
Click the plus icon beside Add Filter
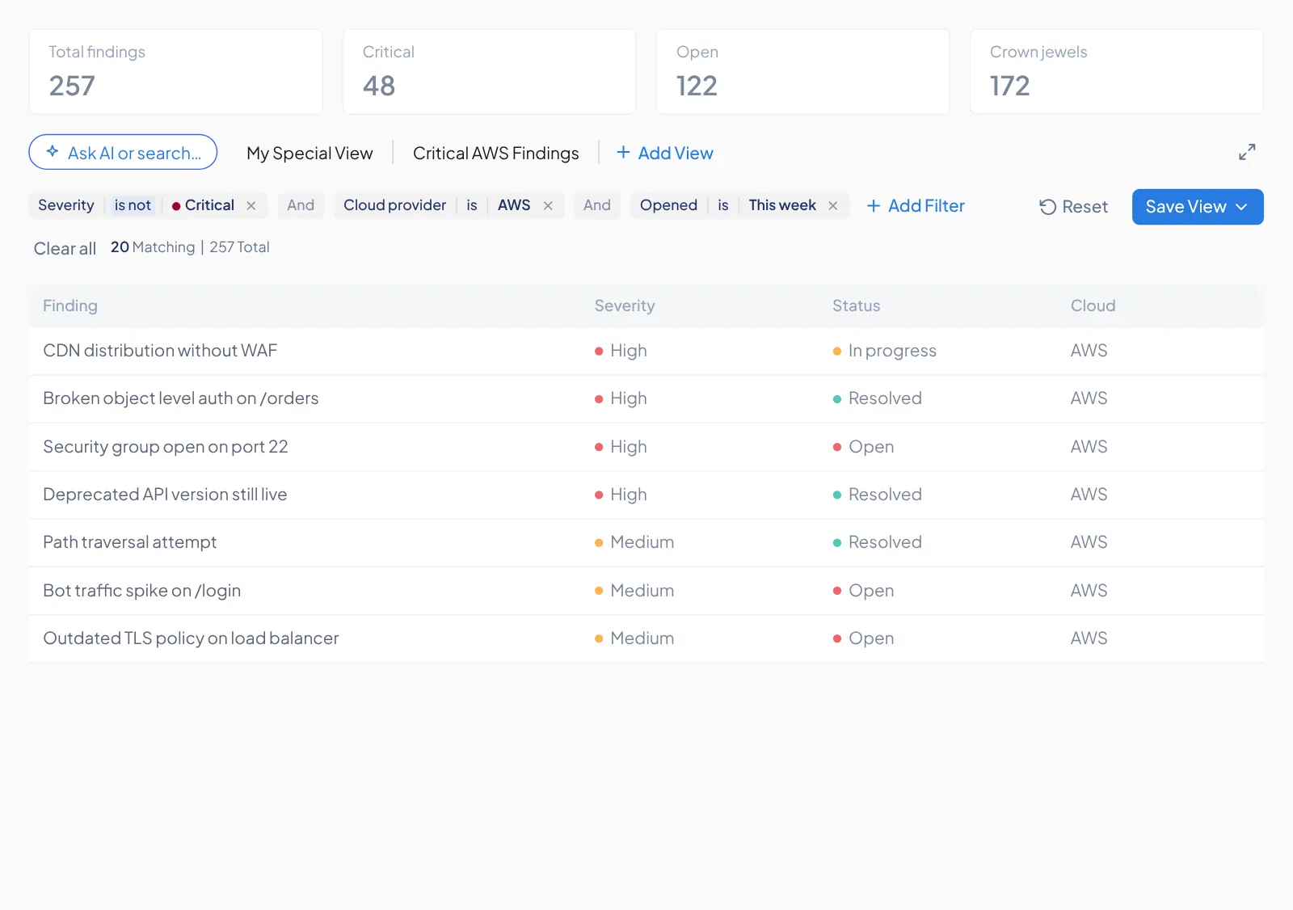[874, 206]
